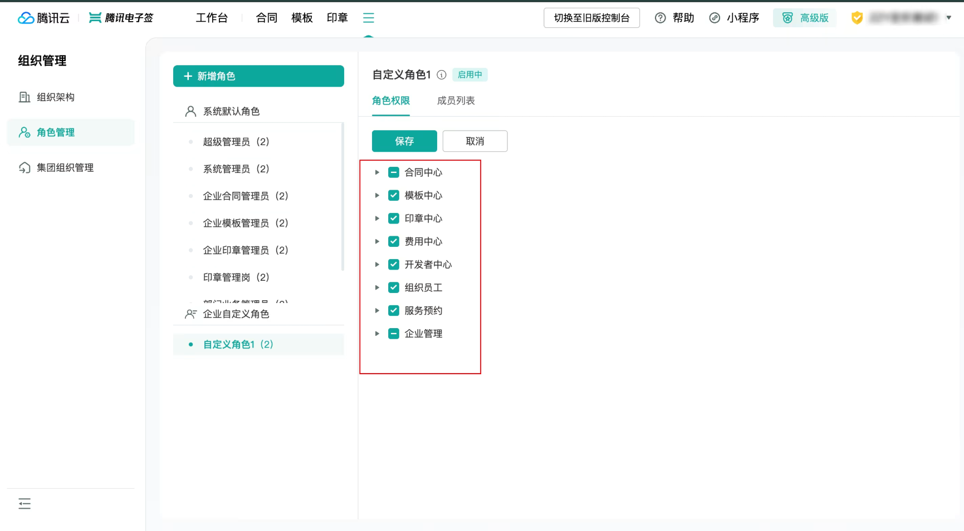Select the 自定义角色1 role
This screenshot has height=531, width=964.
258,344
